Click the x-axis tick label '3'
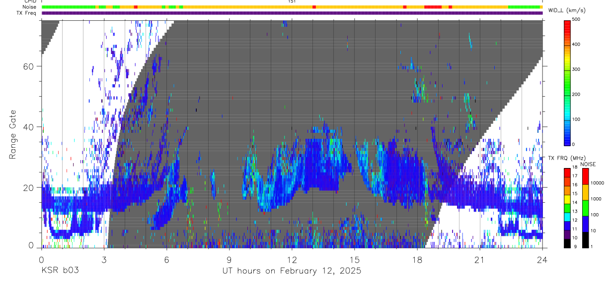610x281 pixels. 104,260
